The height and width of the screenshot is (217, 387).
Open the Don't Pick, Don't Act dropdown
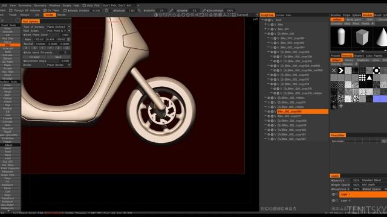coord(121,5)
